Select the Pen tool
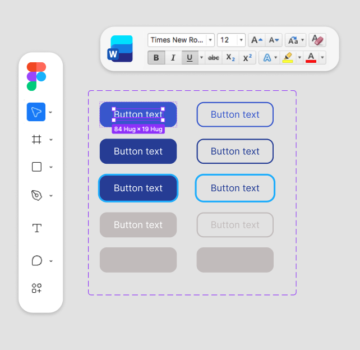Viewport: 360px width, 350px height. pos(36,195)
